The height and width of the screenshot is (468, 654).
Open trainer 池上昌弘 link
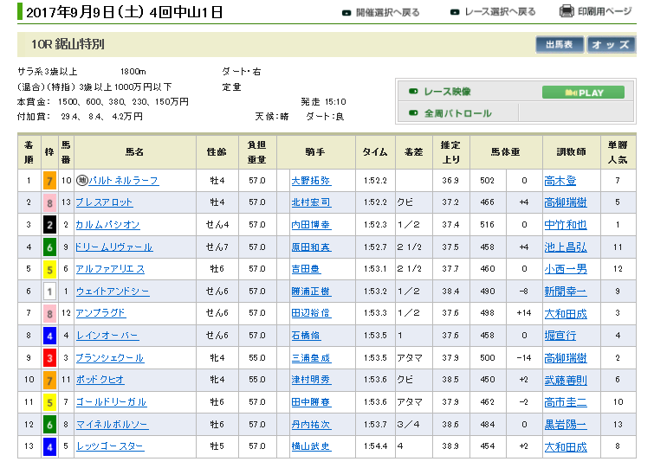[565, 247]
